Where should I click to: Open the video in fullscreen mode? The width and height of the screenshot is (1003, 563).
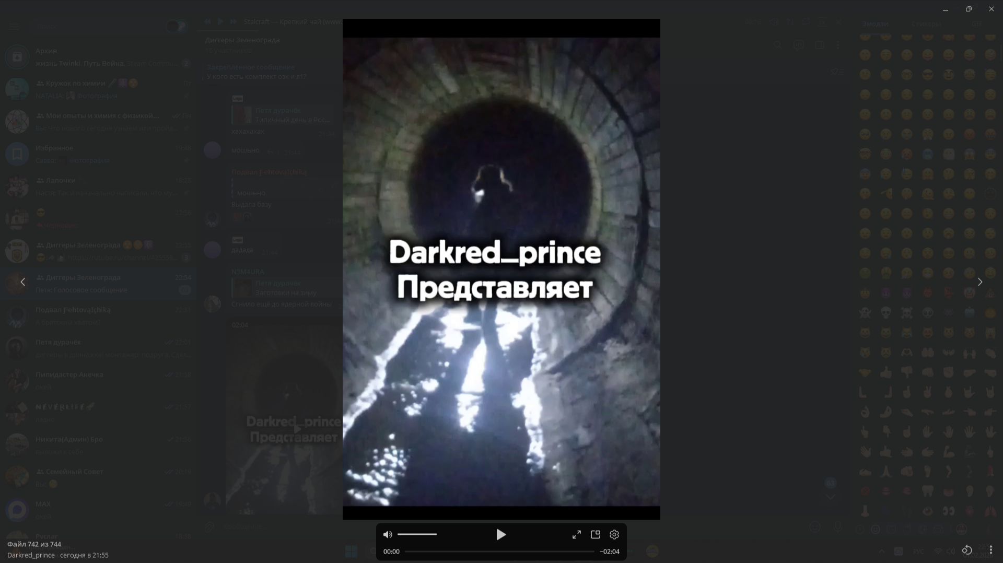pyautogui.click(x=577, y=535)
